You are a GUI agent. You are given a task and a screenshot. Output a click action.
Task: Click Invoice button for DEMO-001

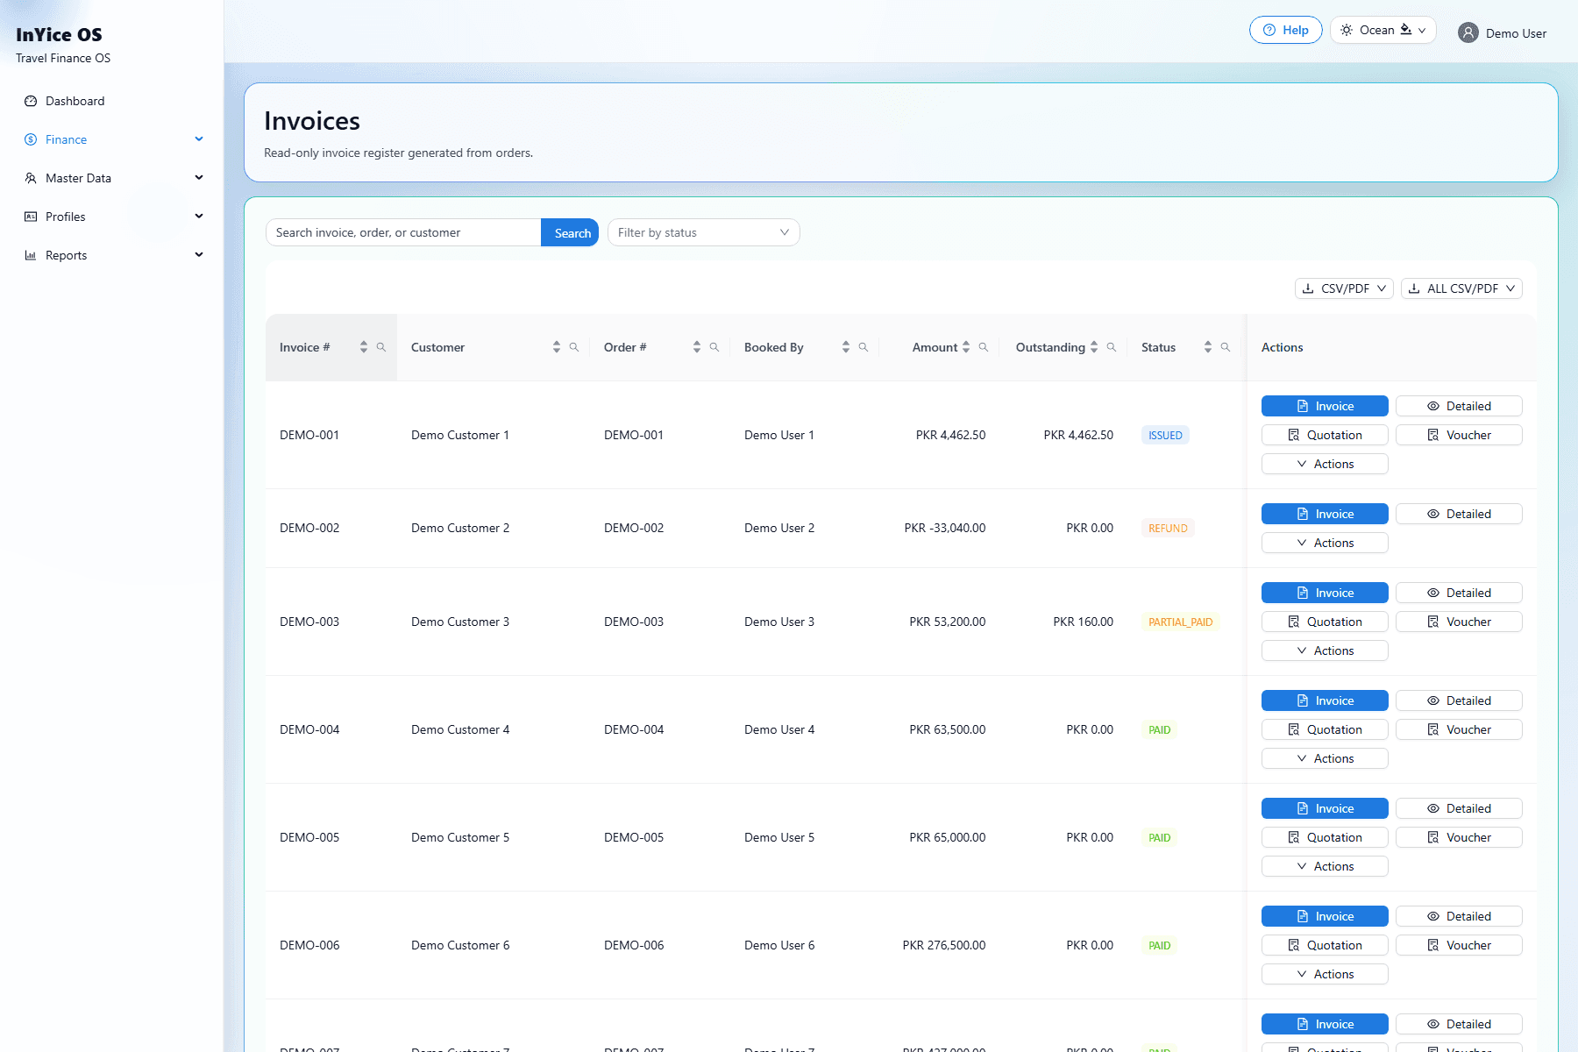[x=1325, y=406]
